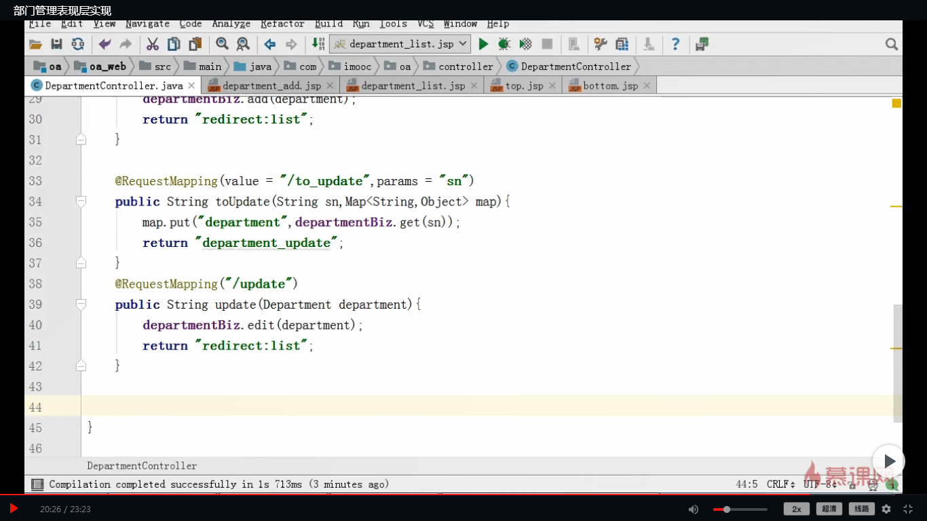Switch to the department_list.jsp editor tab
The width and height of the screenshot is (927, 521).
click(413, 86)
